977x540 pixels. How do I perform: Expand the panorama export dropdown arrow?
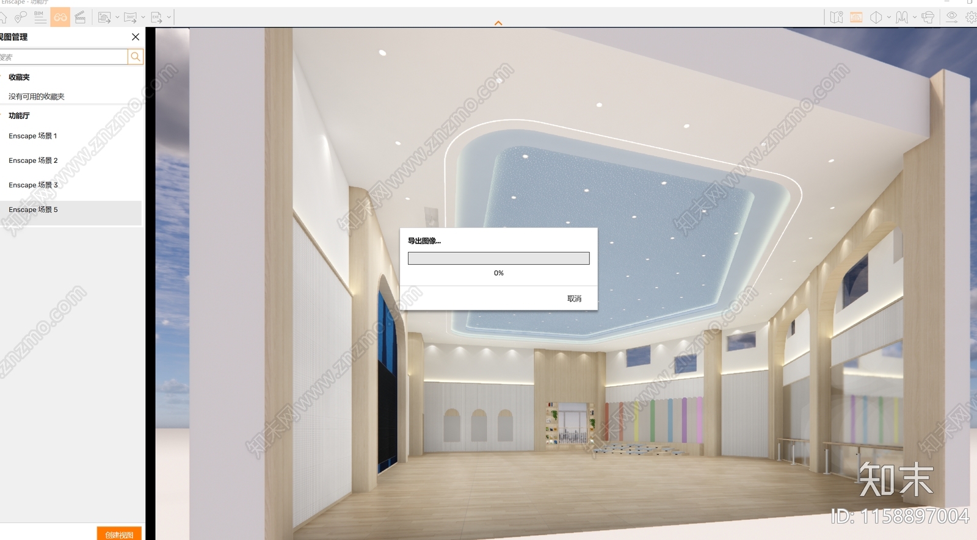(x=143, y=18)
